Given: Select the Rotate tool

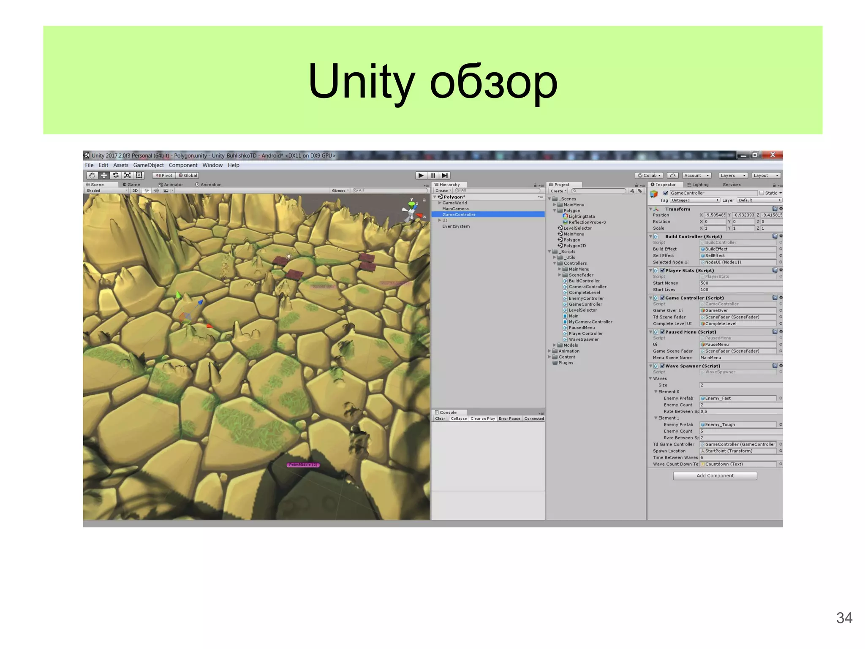Looking at the screenshot, I should click(115, 175).
